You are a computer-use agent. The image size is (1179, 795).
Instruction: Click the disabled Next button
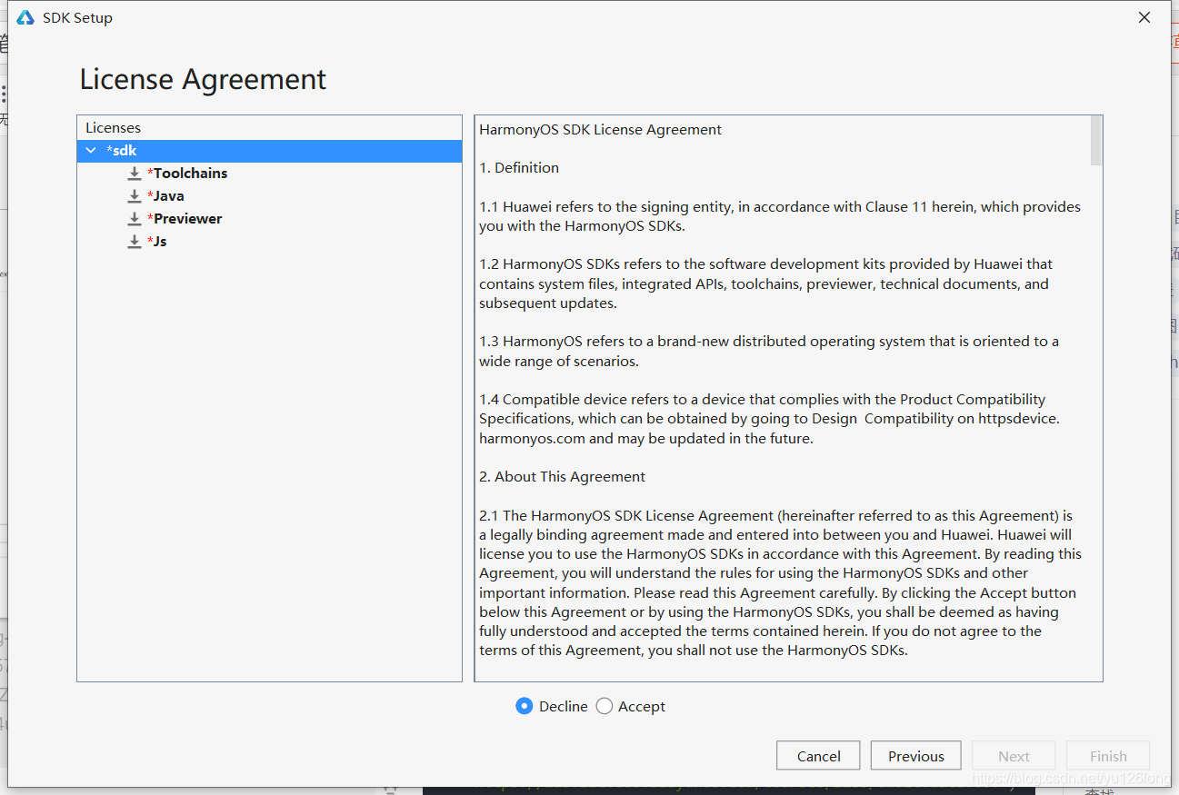tap(1014, 756)
